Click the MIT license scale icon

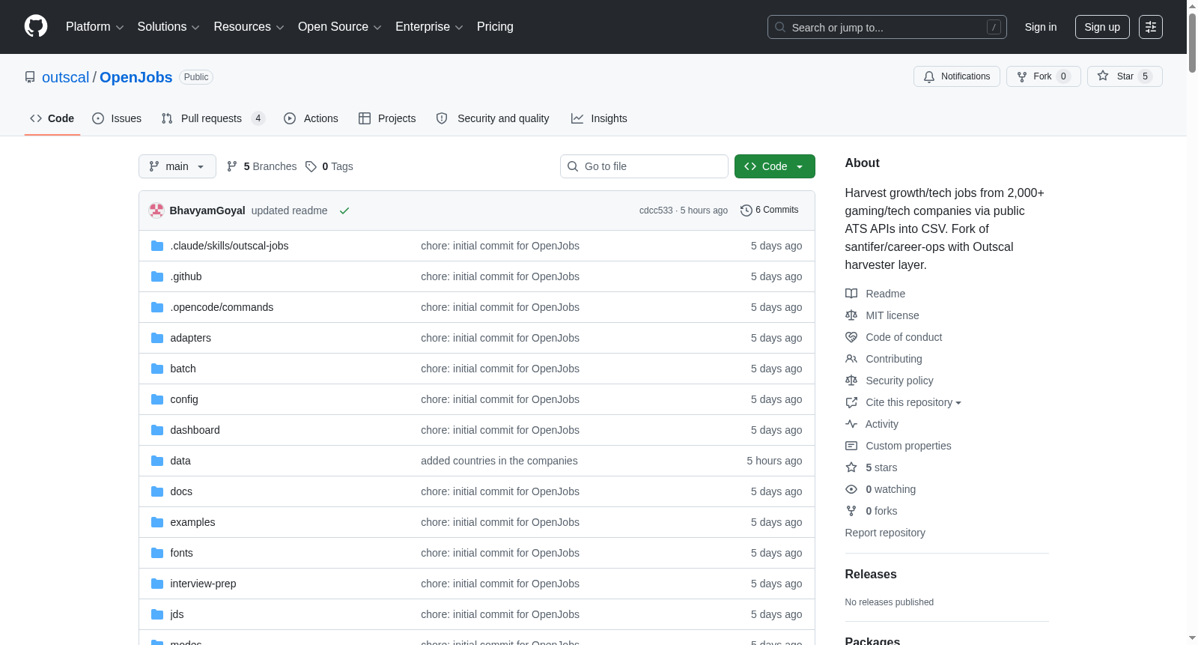(x=851, y=315)
